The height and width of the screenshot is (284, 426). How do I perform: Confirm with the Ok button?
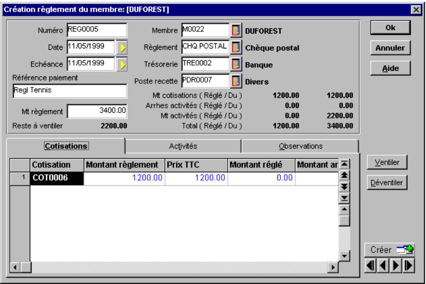click(x=391, y=28)
